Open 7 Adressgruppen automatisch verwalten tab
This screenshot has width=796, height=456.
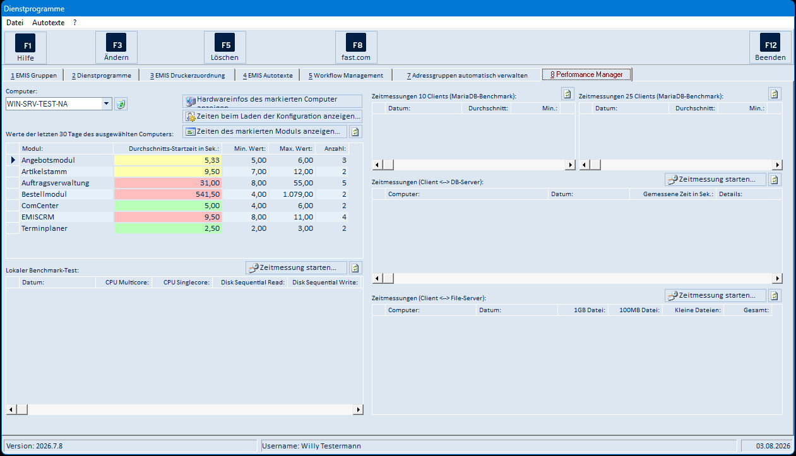(x=467, y=75)
